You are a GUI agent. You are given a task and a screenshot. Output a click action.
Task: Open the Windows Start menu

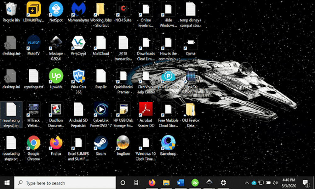(x=7, y=183)
